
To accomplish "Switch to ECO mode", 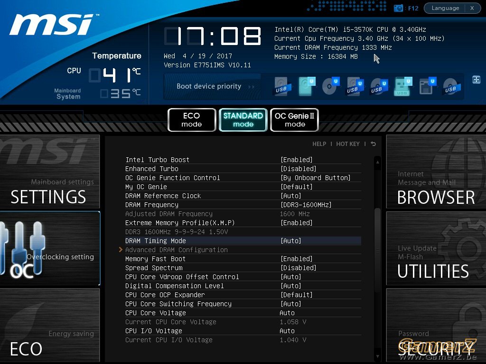I will [x=192, y=120].
